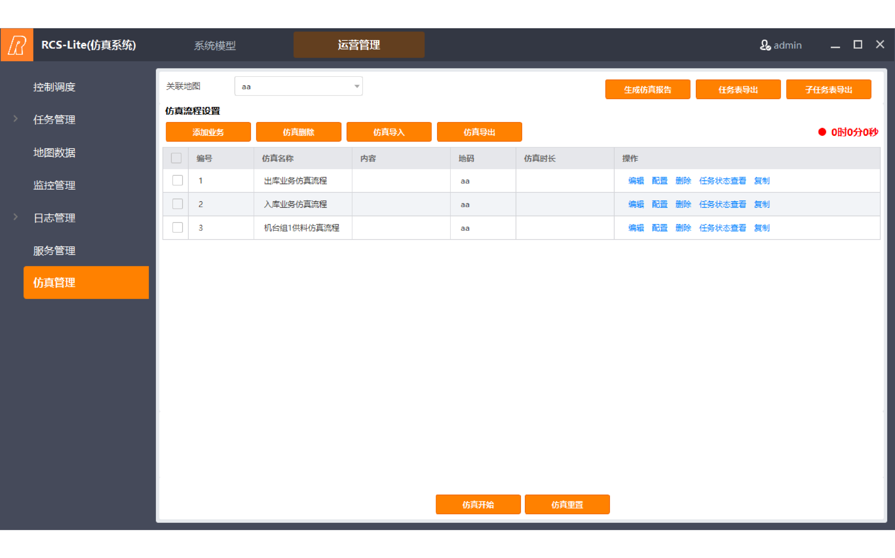This screenshot has width=895, height=558.
Task: Check the box for row 入库业务仿真流程
Action: click(177, 204)
